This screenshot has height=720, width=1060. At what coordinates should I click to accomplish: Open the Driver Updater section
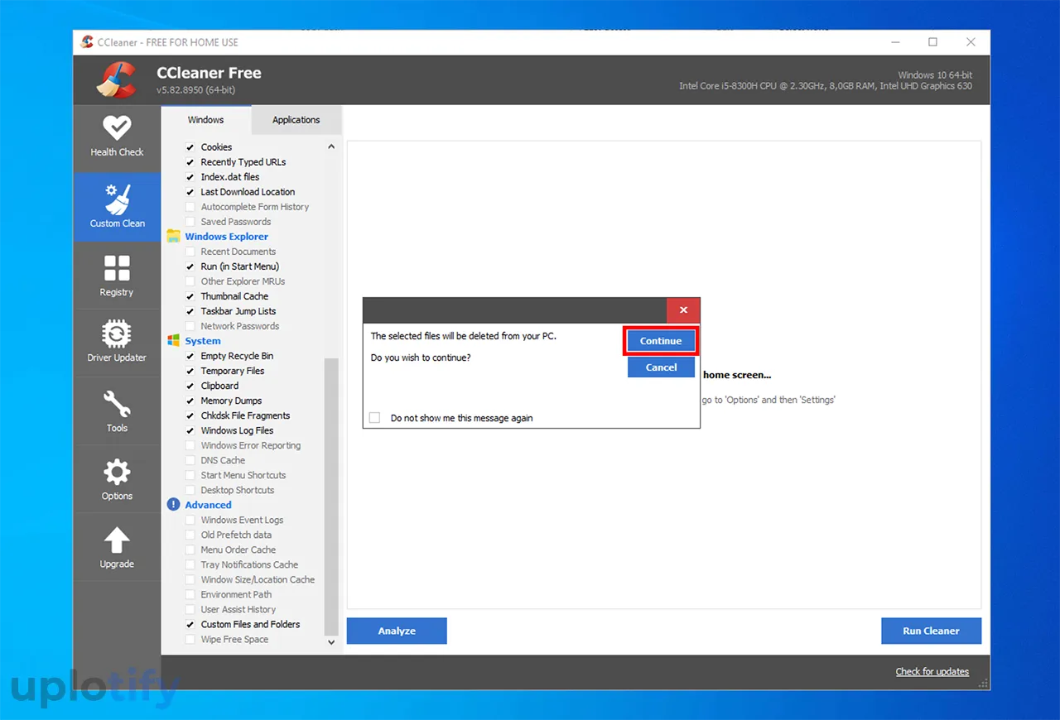pyautogui.click(x=117, y=343)
